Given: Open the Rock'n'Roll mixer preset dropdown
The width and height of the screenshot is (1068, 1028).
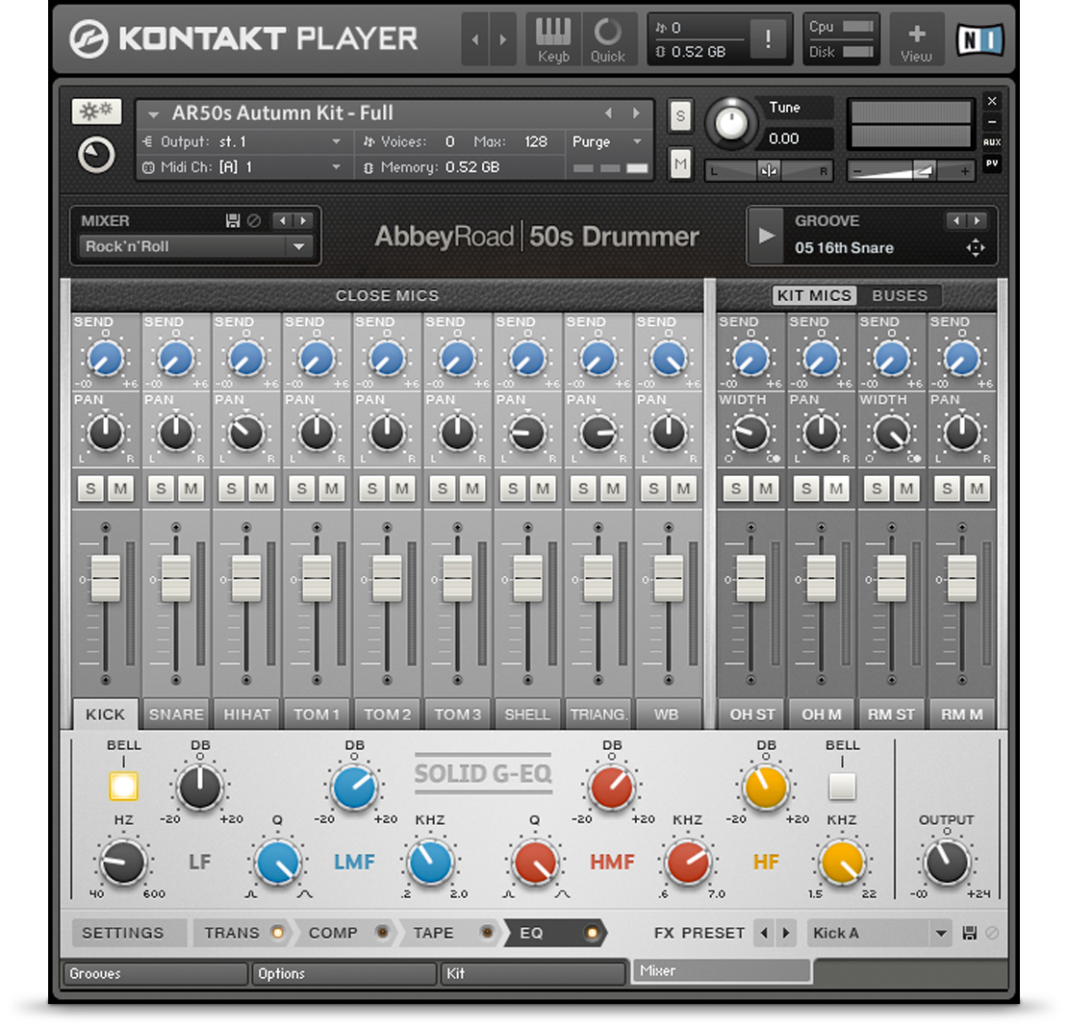Looking at the screenshot, I should (196, 246).
